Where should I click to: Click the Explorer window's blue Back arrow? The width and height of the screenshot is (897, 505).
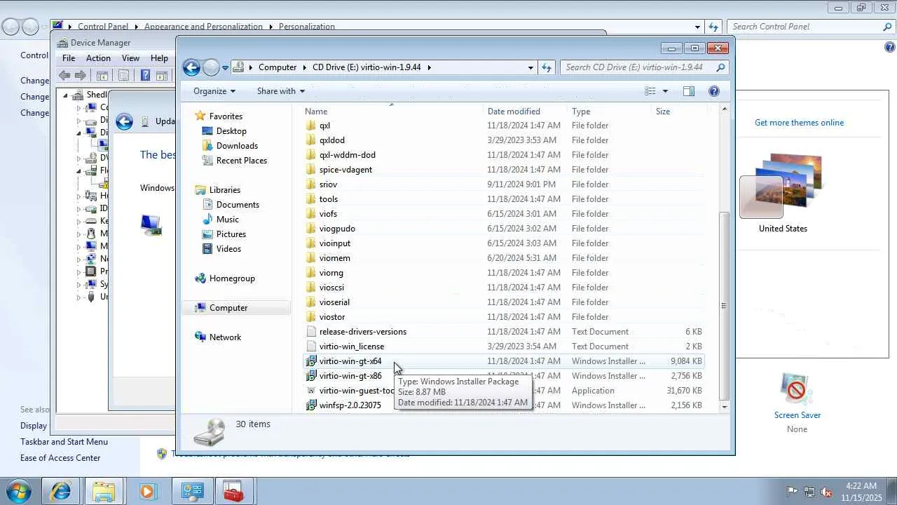click(191, 67)
